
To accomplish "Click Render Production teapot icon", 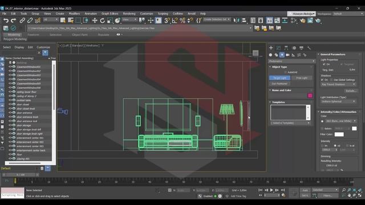I will click(x=318, y=20).
